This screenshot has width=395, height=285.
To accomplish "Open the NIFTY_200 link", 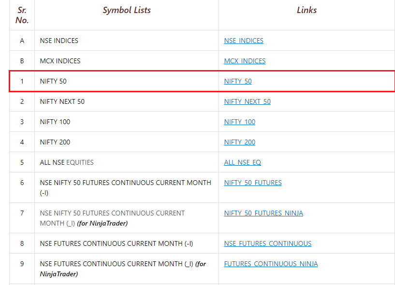I will pos(240,142).
